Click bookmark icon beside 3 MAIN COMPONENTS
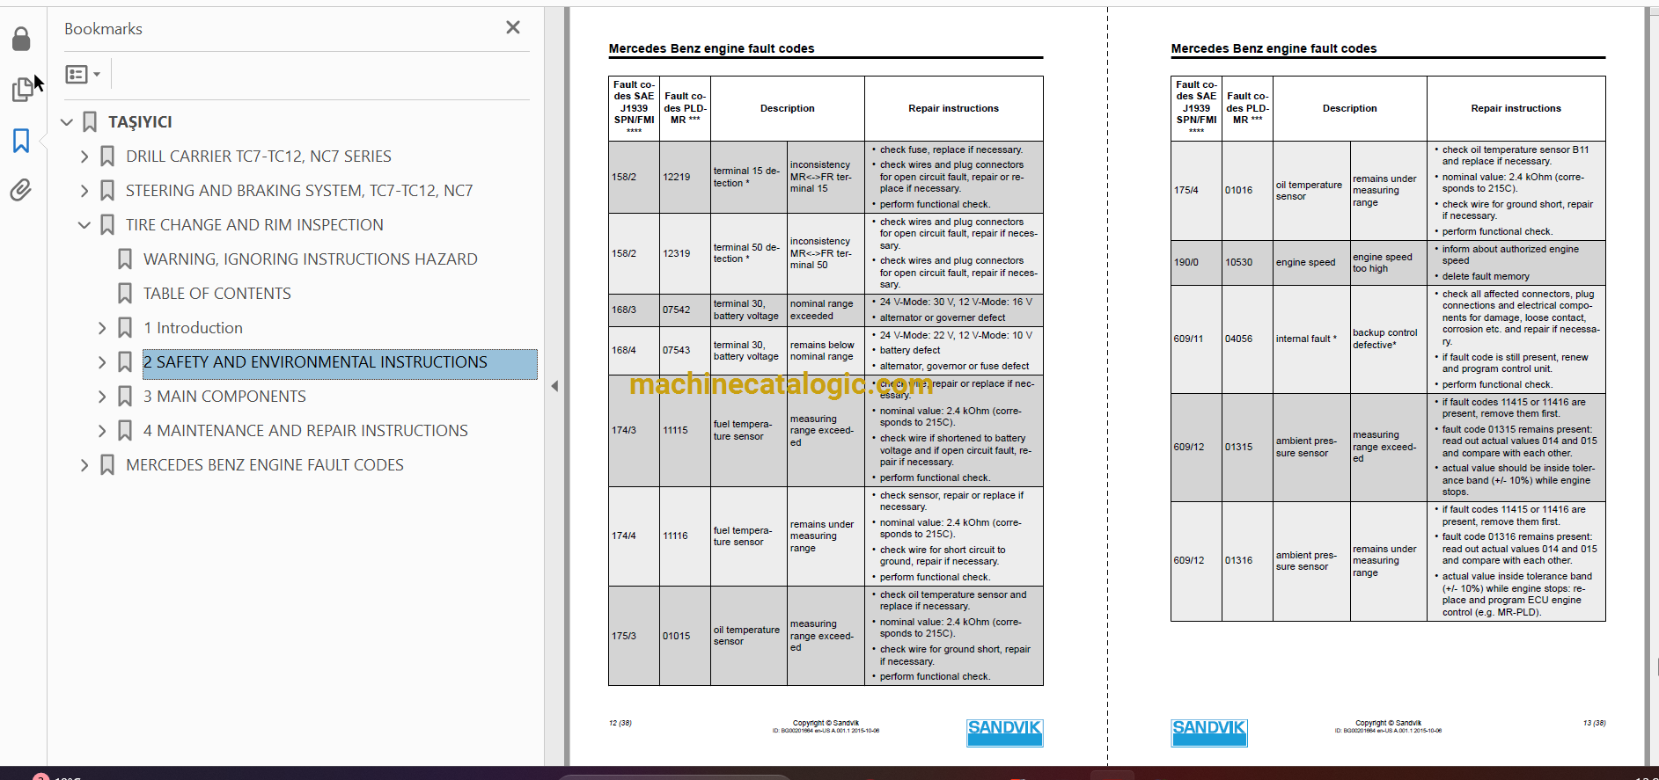This screenshot has height=780, width=1659. (125, 397)
